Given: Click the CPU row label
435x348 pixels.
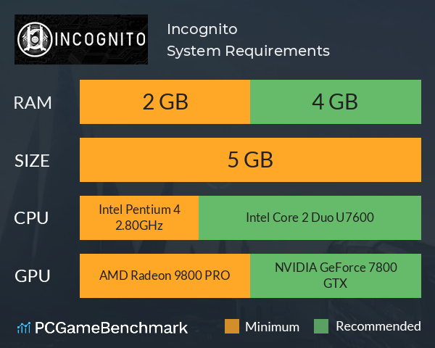Looking at the screenshot, I should coord(31,218).
